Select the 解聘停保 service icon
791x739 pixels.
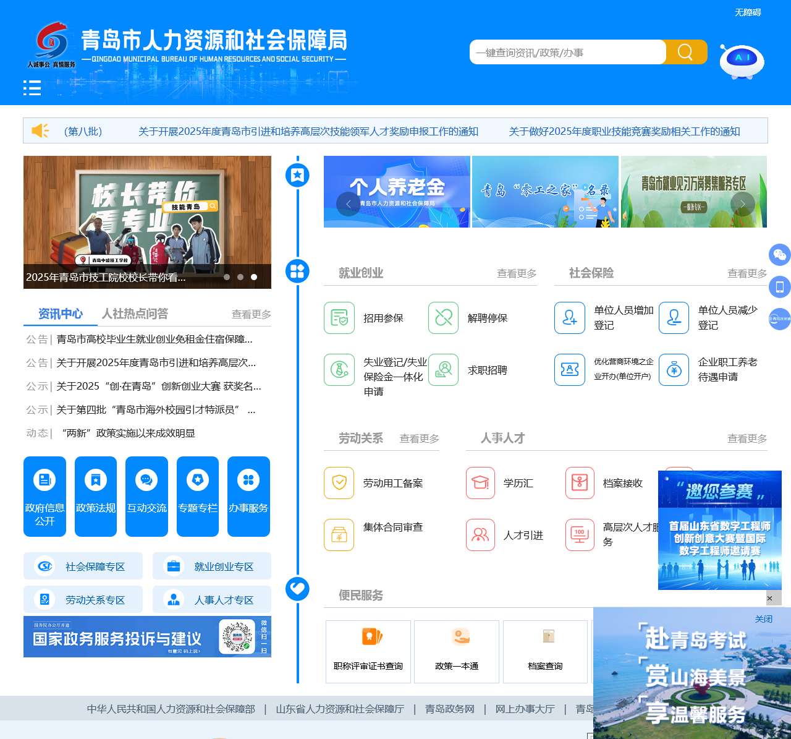pyautogui.click(x=443, y=318)
